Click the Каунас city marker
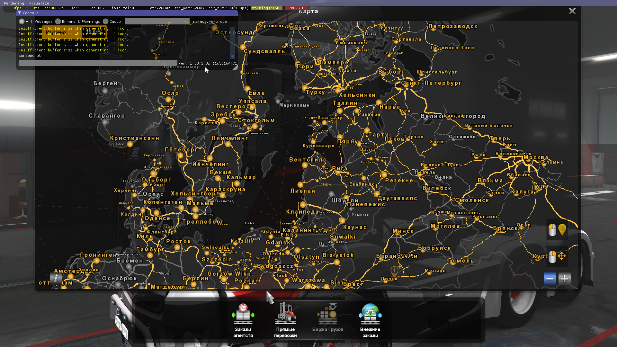 coord(342,220)
